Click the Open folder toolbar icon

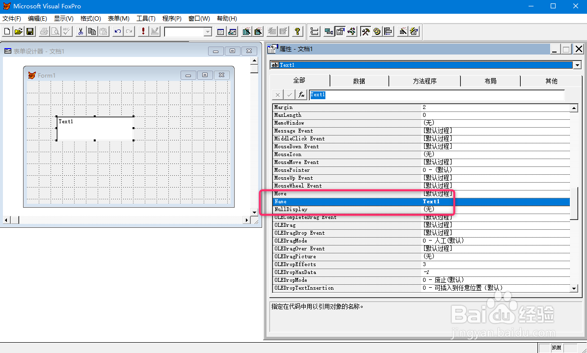18,32
